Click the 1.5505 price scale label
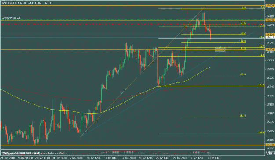 click(270, 122)
